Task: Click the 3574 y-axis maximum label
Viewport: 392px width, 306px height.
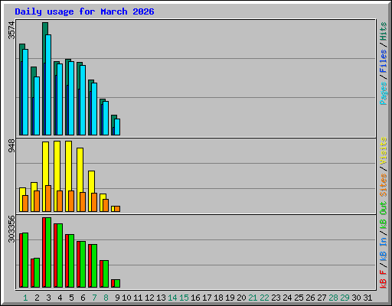Action: 11,31
